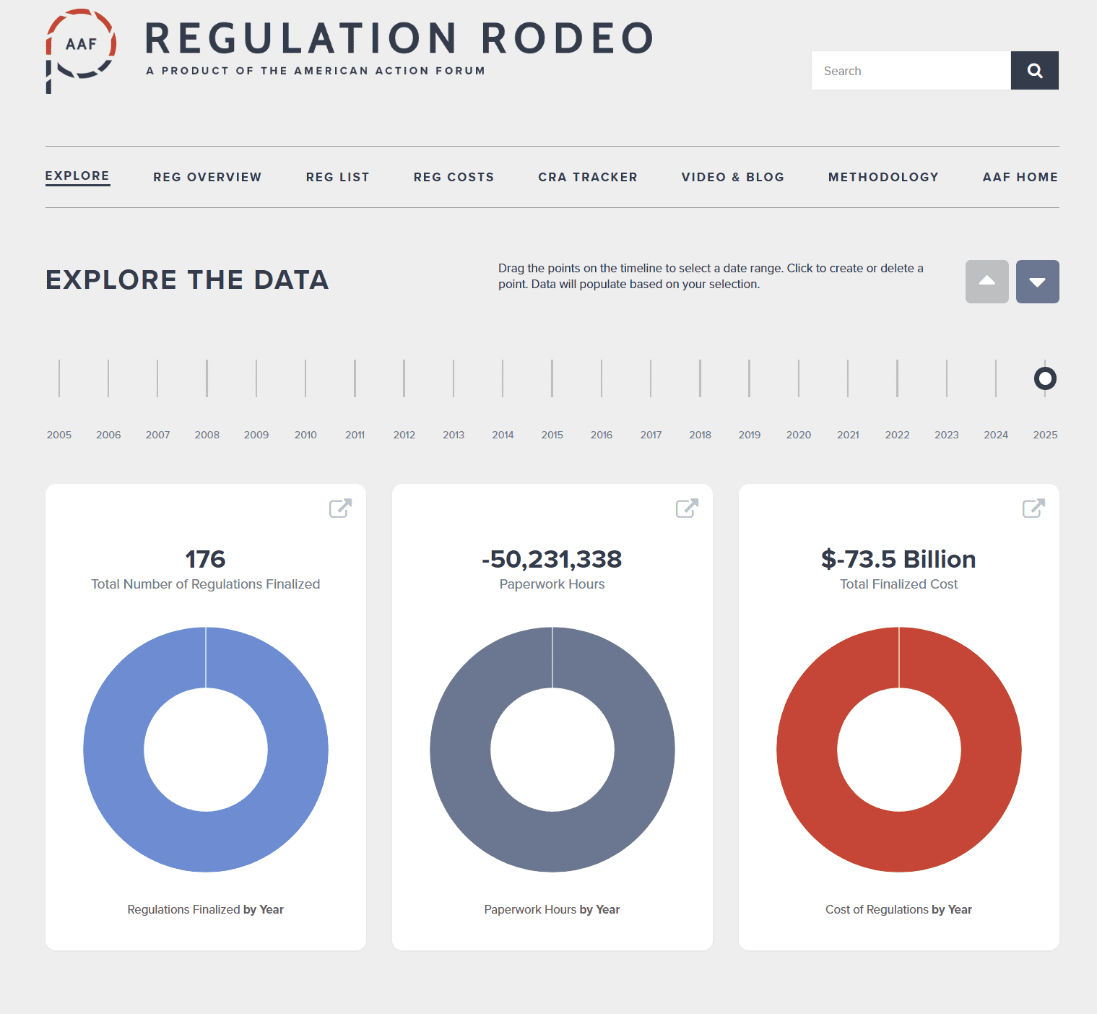Screen dimensions: 1097x1014
Task: Open the CRA TRACKER tab
Action: point(587,178)
